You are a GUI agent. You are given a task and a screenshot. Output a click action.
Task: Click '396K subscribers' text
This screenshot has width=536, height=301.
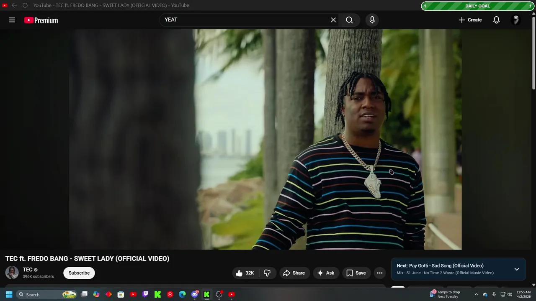(x=38, y=276)
